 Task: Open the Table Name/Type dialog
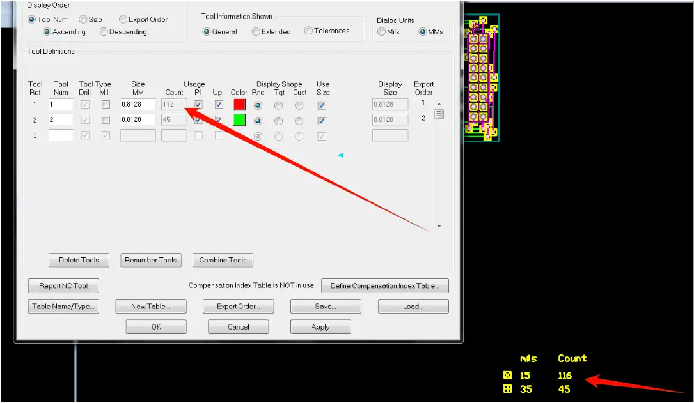pos(63,307)
